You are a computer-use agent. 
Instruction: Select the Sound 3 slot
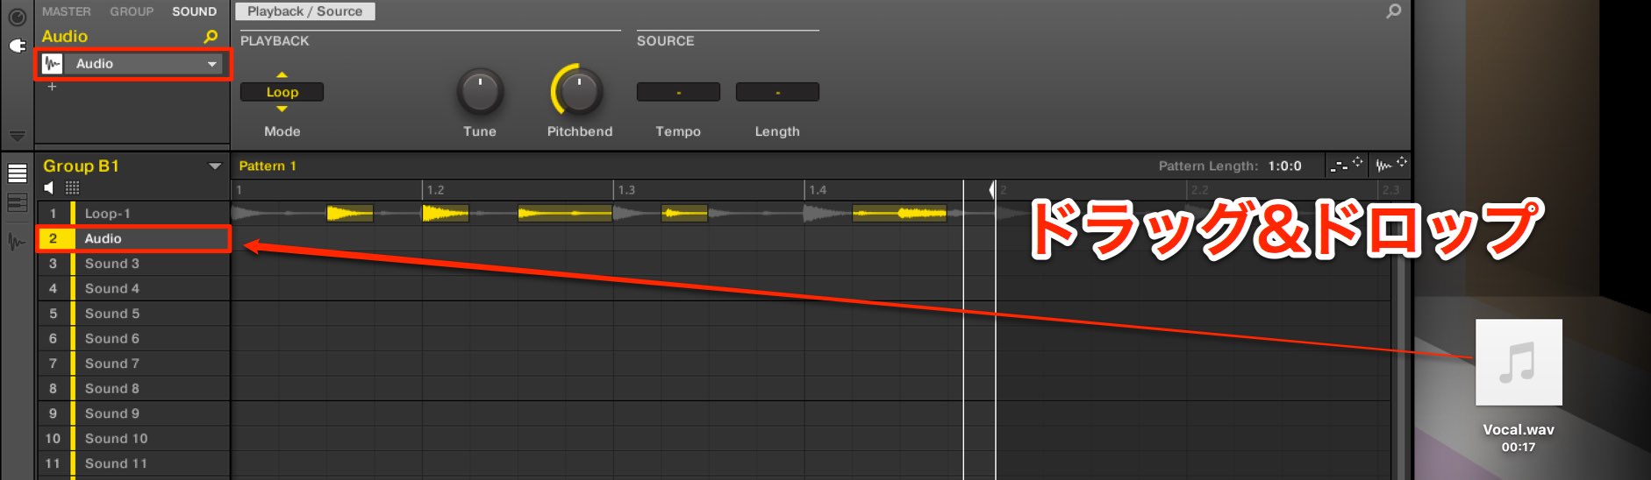coord(134,264)
